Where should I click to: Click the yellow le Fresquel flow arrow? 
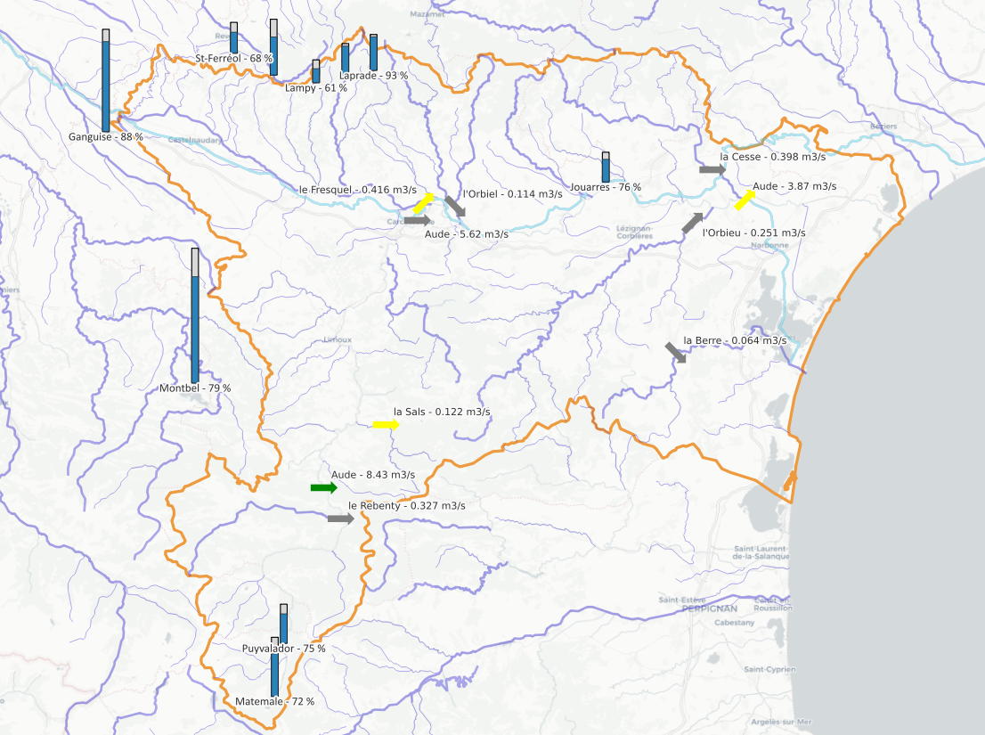pyautogui.click(x=423, y=203)
